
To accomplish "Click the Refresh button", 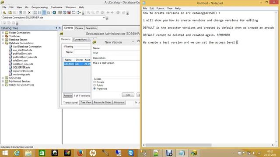I will (68, 96).
